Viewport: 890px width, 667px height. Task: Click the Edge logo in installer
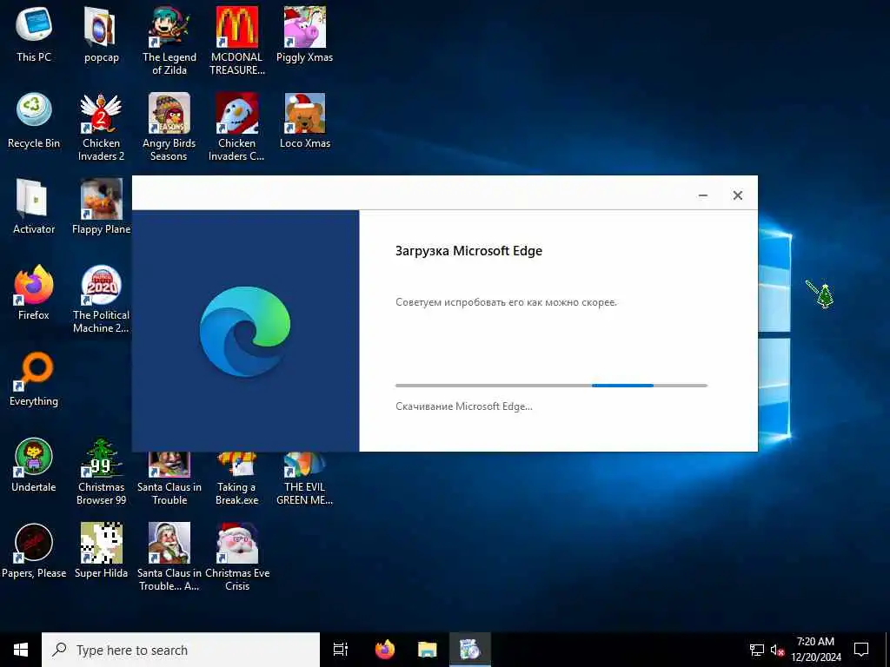point(245,331)
